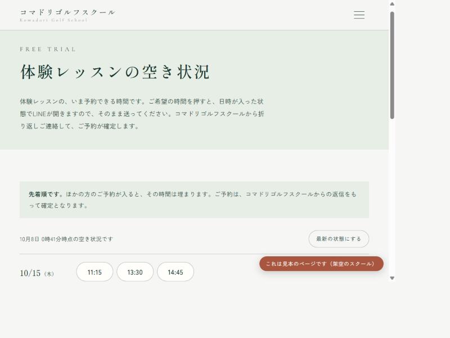450x338 pixels.
Task: Click the scrollbar down arrow
Action: click(x=392, y=278)
